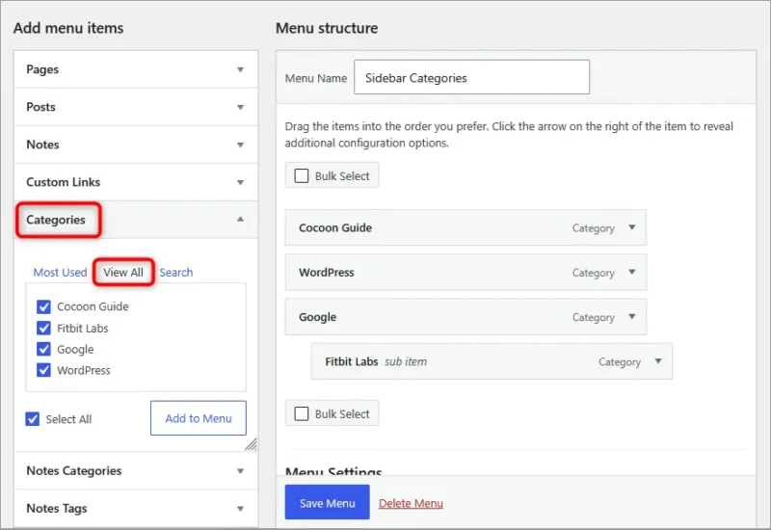Screen dimensions: 771x530
Task: Expand the Custom Links panel arrow
Action: 240,182
